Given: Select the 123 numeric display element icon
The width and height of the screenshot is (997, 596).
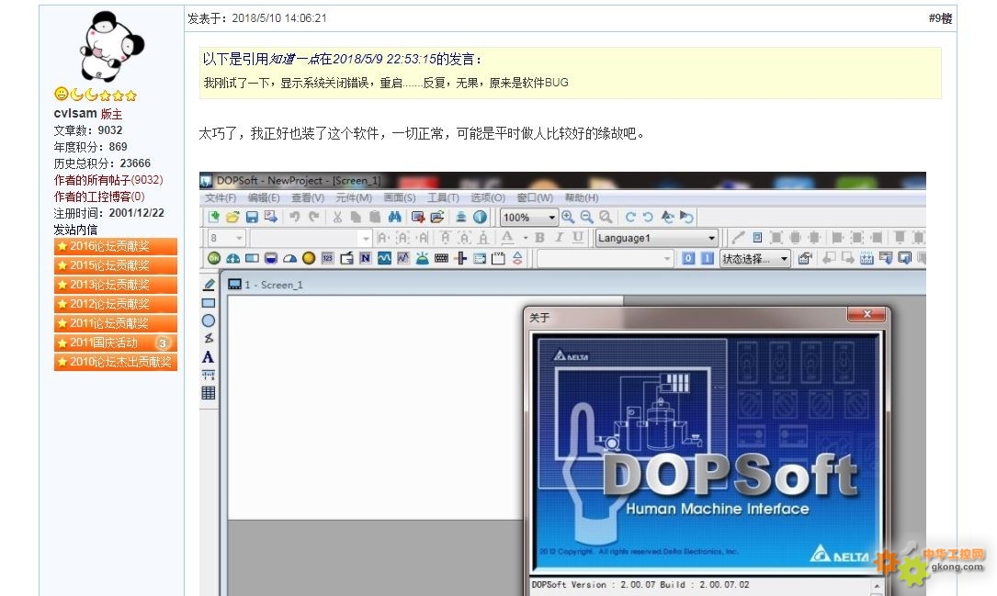Looking at the screenshot, I should [327, 258].
